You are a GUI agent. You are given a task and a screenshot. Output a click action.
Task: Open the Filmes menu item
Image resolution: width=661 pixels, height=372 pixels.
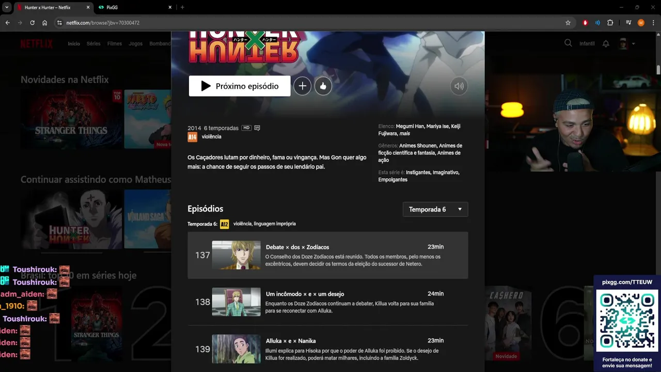click(x=115, y=43)
